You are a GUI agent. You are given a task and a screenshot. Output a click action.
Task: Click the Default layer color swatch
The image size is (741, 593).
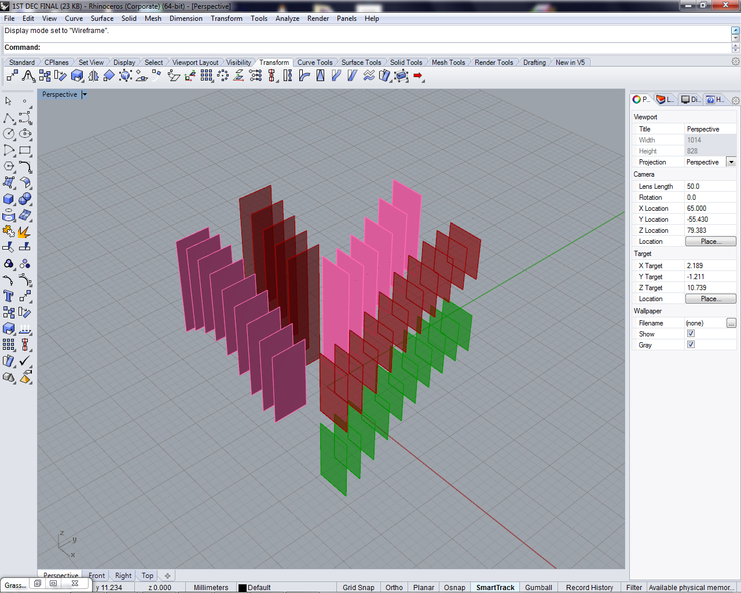(x=243, y=587)
